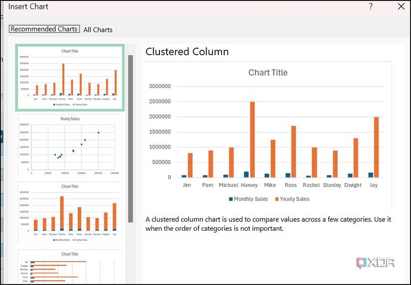This screenshot has height=285, width=411.
Task: Select the Recommended Charts tab
Action: click(44, 29)
